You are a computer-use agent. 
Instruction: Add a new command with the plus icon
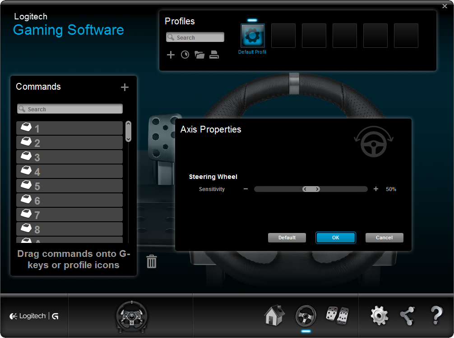point(125,87)
